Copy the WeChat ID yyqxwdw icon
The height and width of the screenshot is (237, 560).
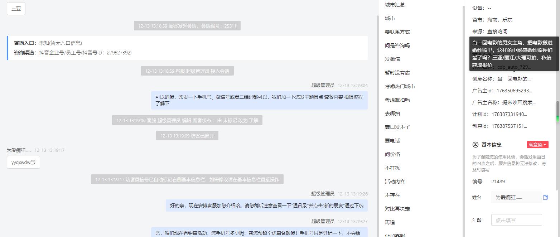click(33, 162)
